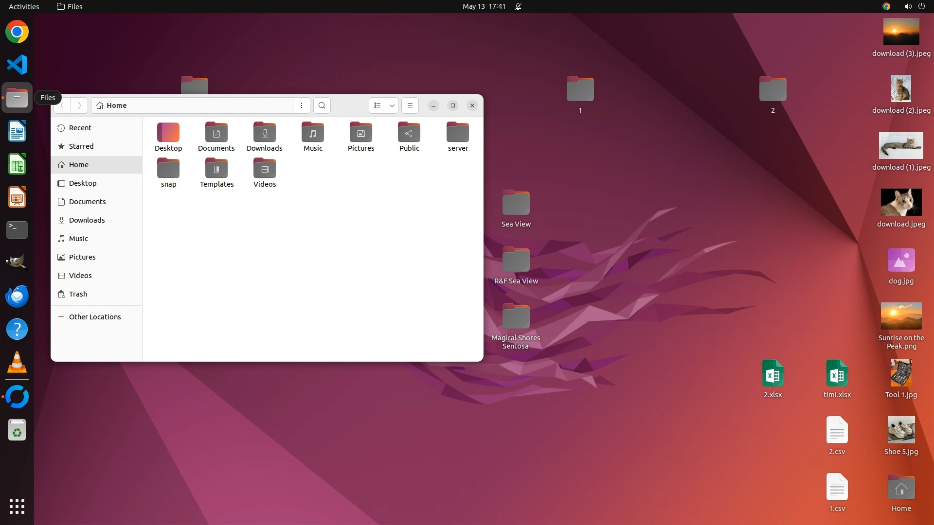Select the Downloads folder icon
934x525 pixels.
265,133
